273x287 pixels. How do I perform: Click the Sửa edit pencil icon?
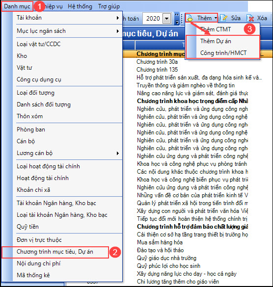pyautogui.click(x=224, y=18)
